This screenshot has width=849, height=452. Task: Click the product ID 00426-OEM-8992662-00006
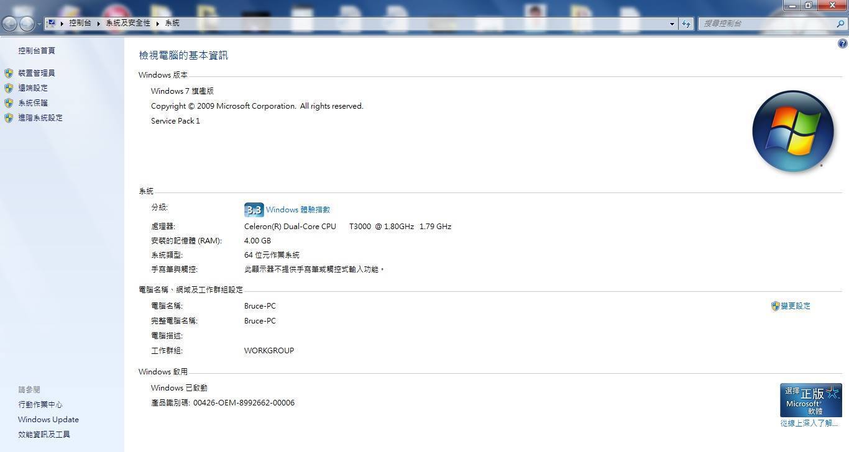pos(244,402)
